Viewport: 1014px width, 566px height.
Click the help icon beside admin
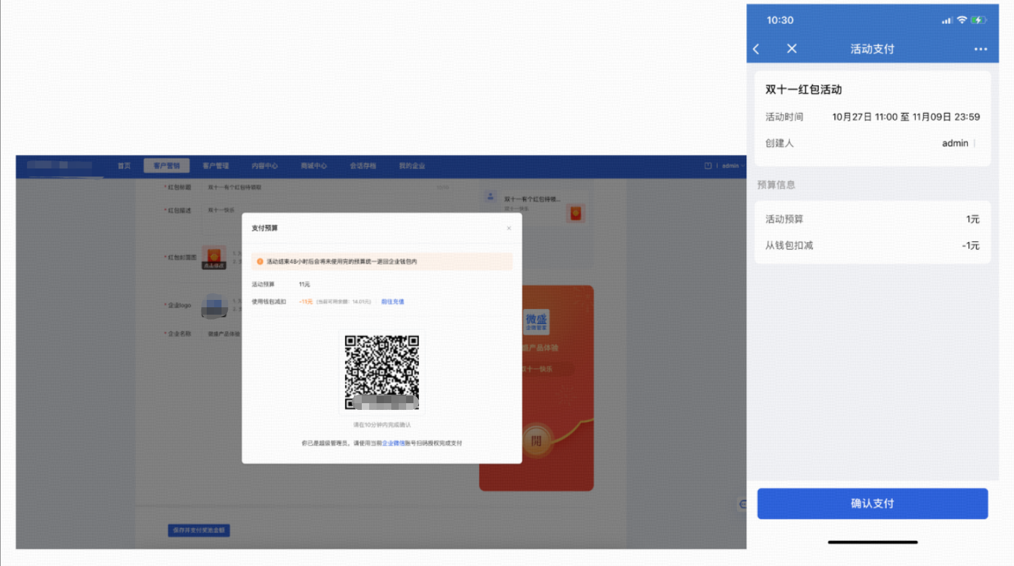click(708, 166)
